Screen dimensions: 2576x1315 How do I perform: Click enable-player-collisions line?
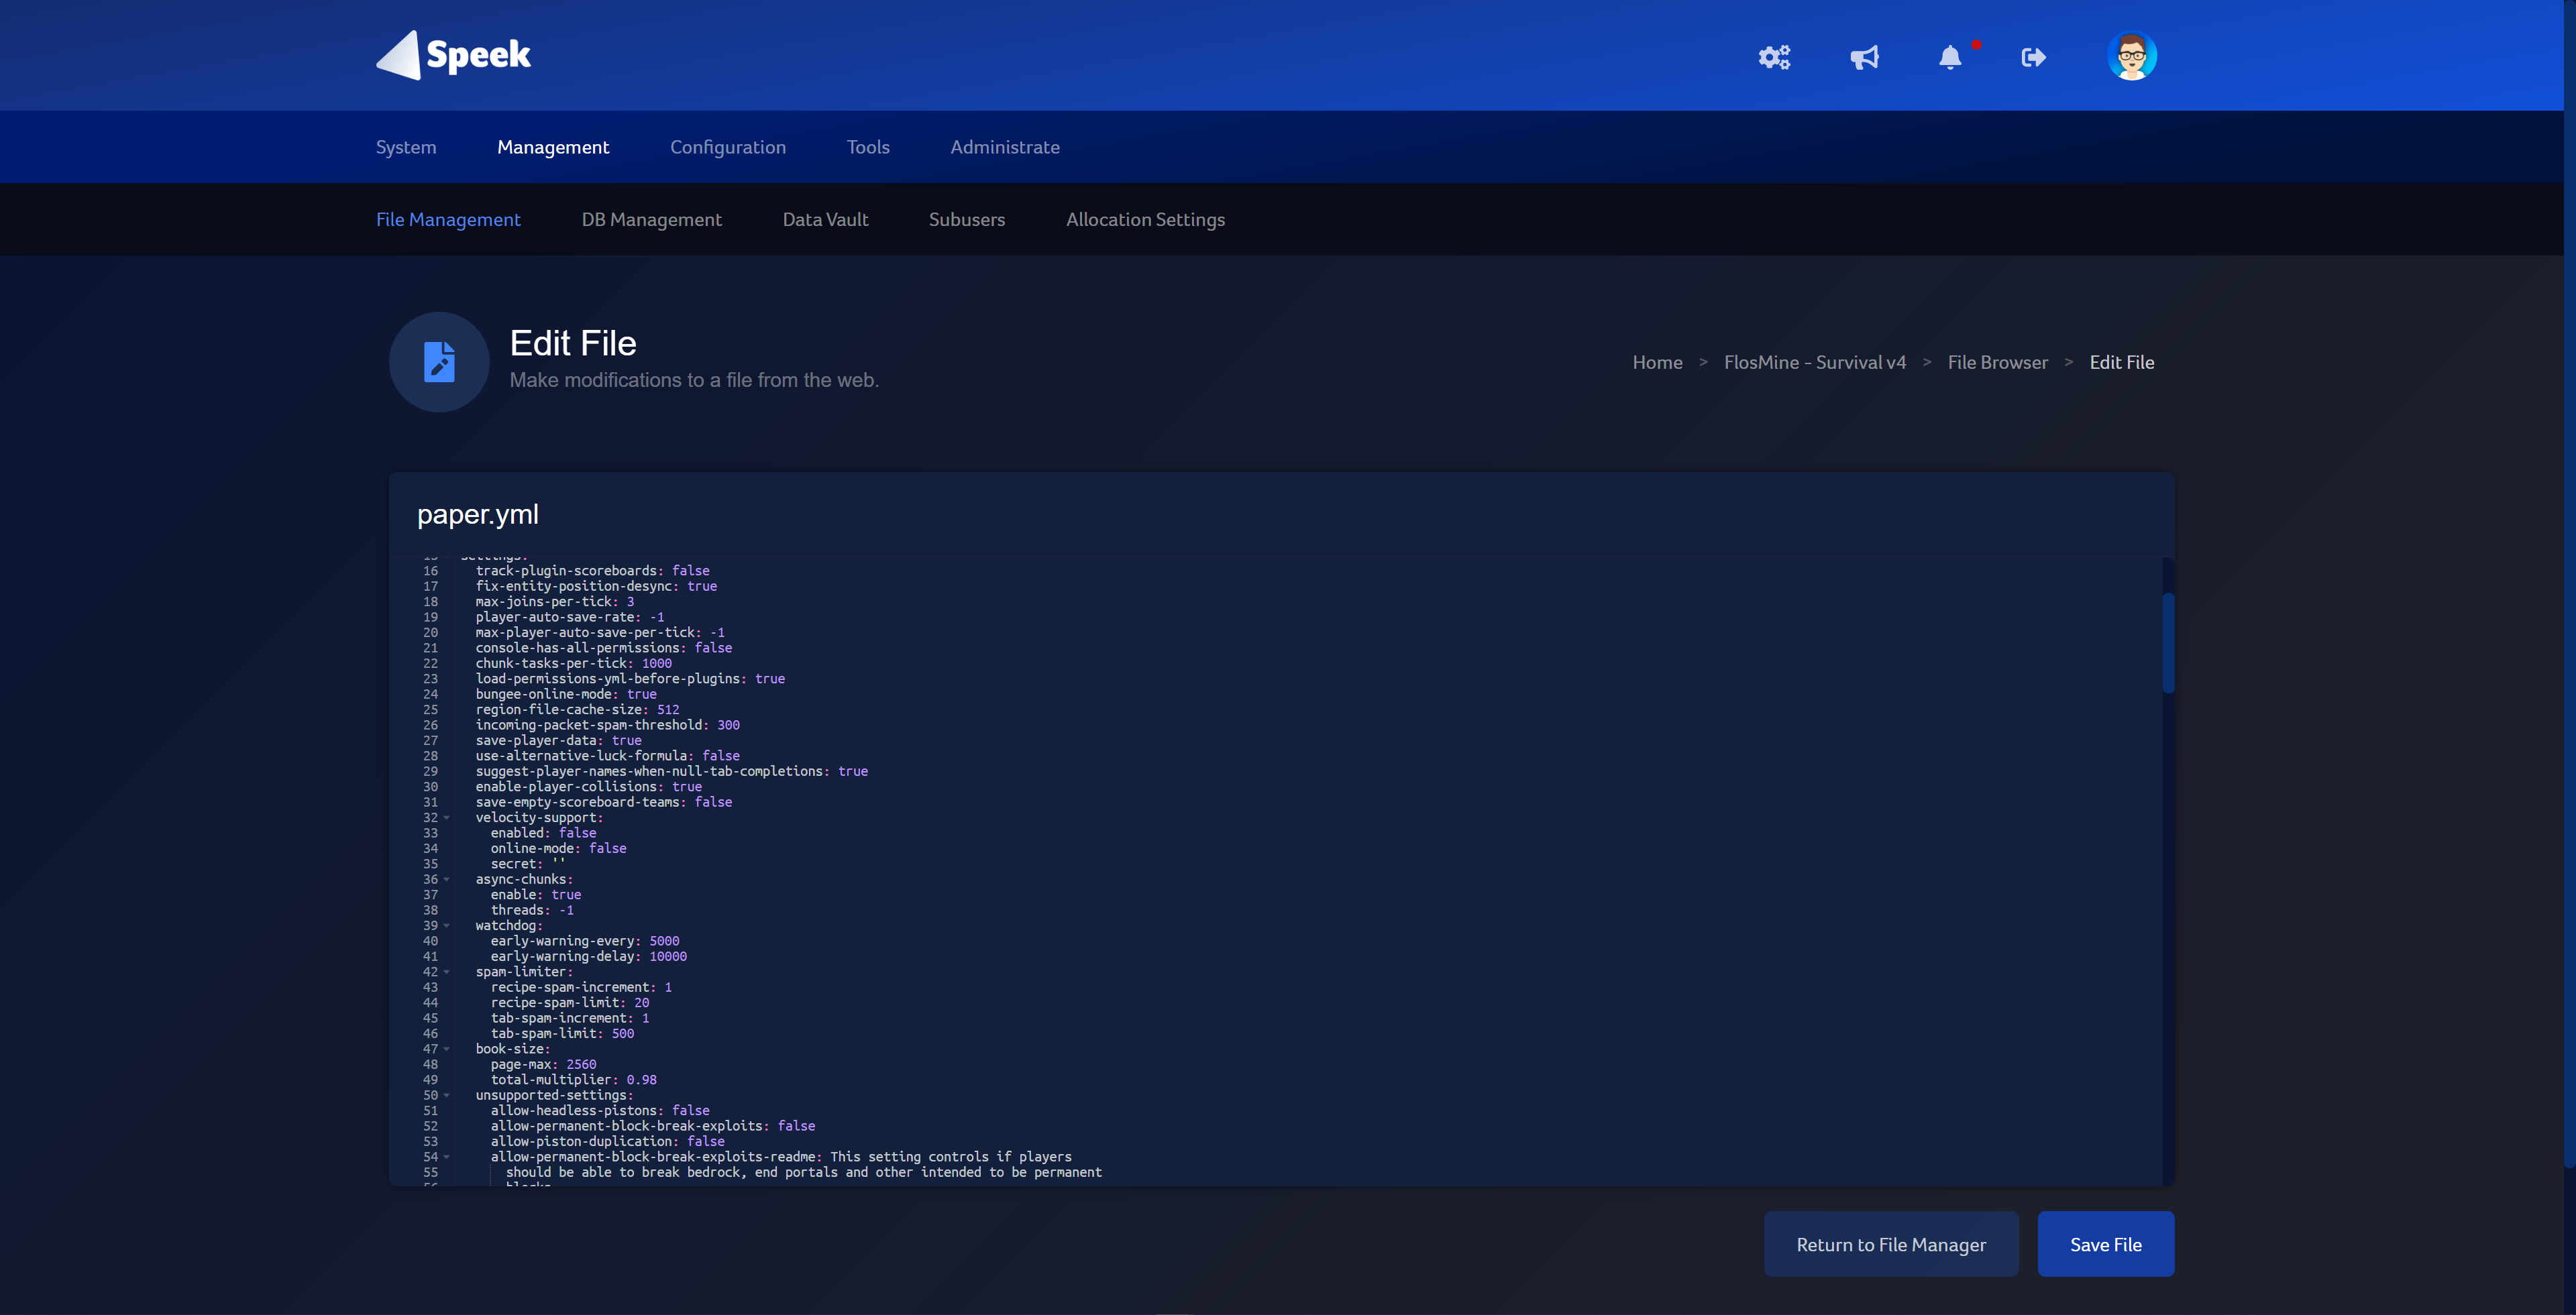(588, 787)
